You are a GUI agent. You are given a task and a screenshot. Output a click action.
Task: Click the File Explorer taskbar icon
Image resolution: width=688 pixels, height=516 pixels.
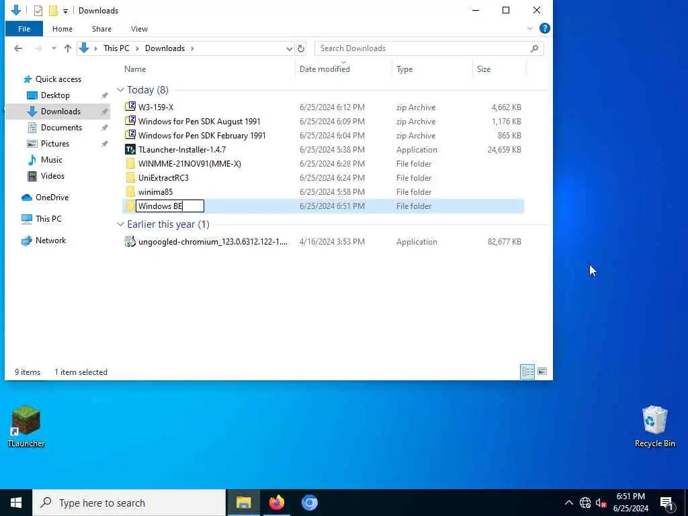243,503
